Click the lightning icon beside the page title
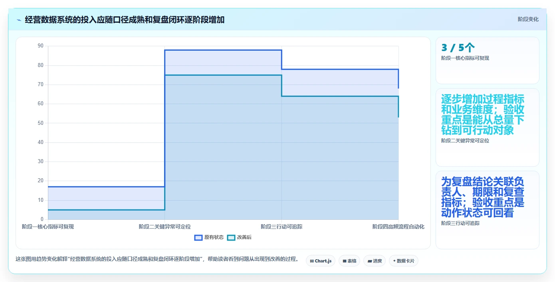Viewport: 555px width, 282px height. pyautogui.click(x=19, y=20)
